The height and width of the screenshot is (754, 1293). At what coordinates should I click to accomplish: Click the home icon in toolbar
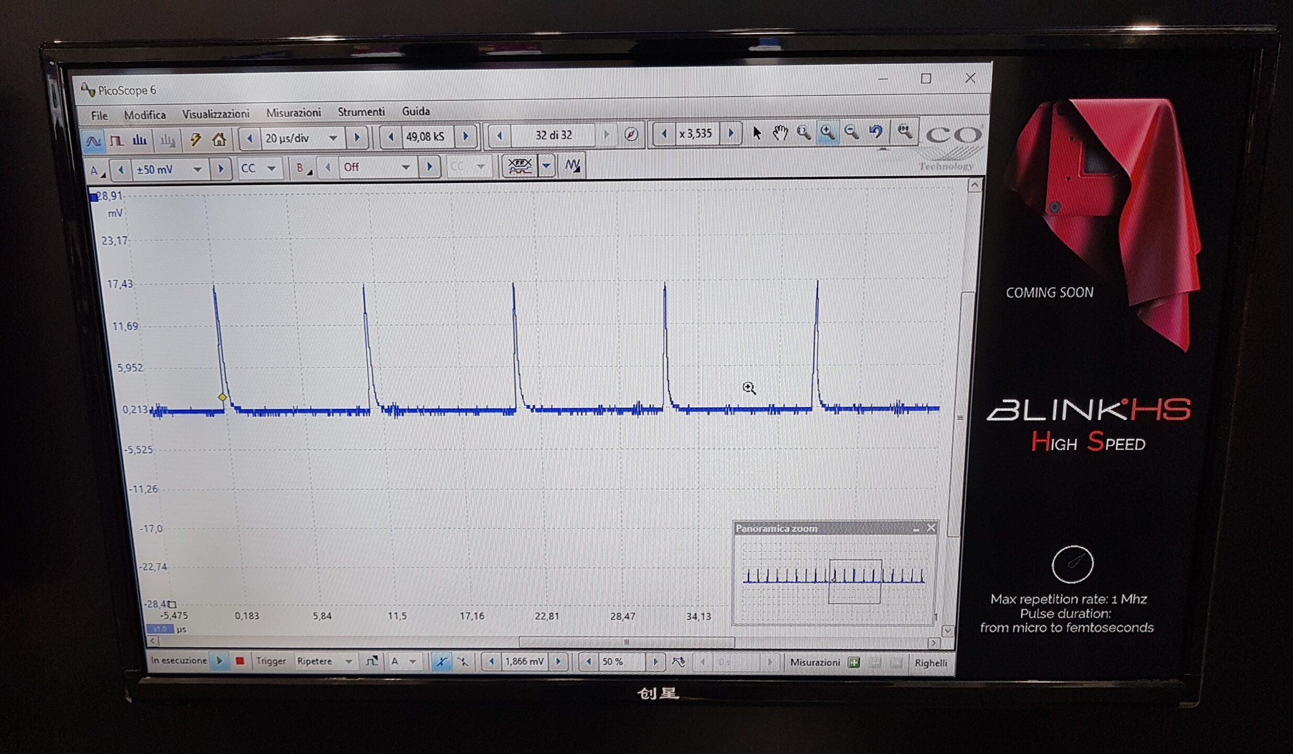coord(218,139)
